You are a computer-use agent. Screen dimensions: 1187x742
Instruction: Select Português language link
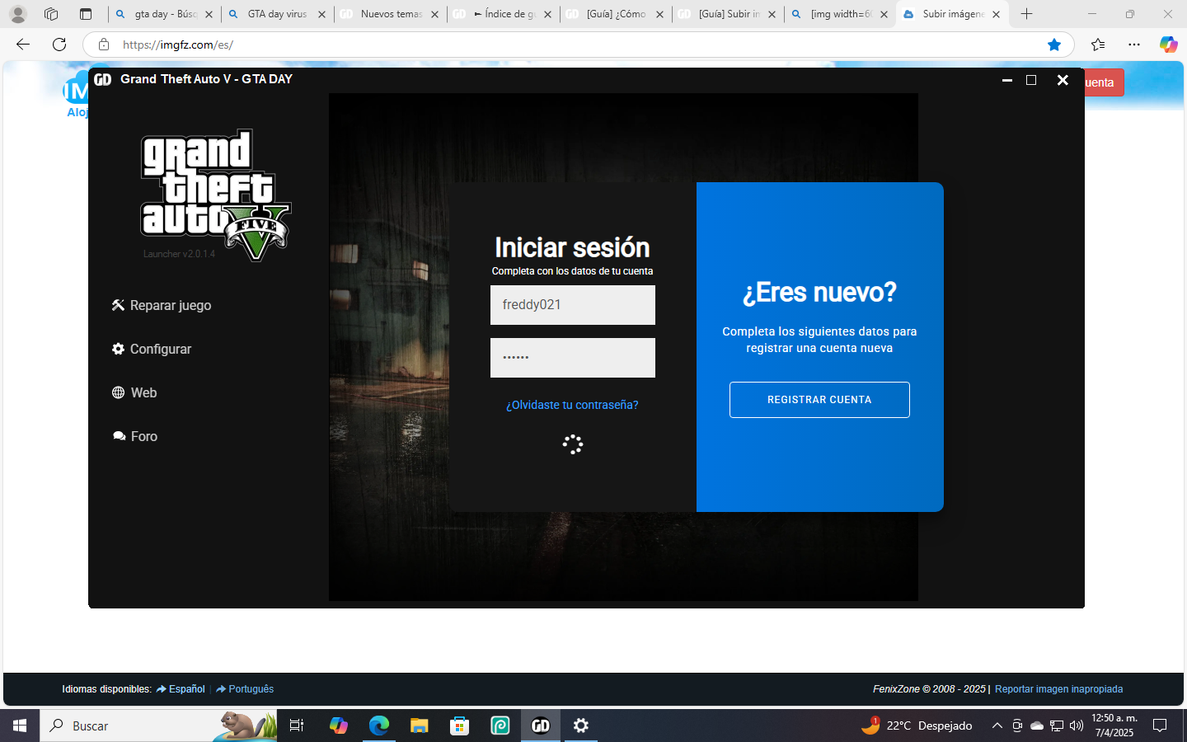tap(251, 689)
